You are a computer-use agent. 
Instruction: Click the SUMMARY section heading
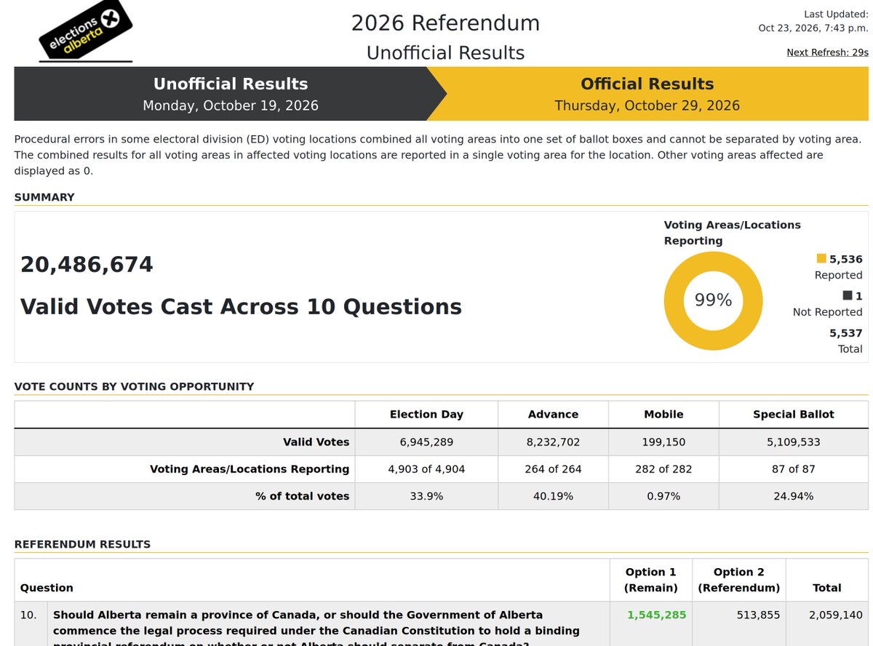(x=44, y=197)
